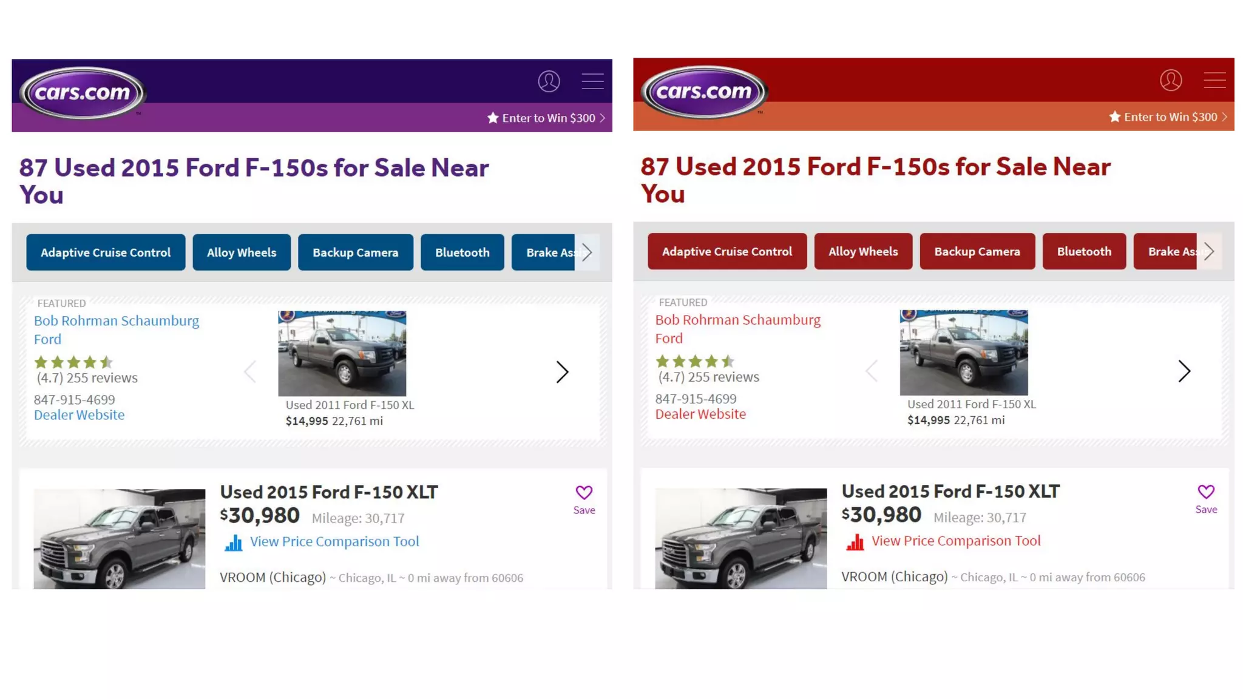Select red Backup Camera filter

point(977,251)
